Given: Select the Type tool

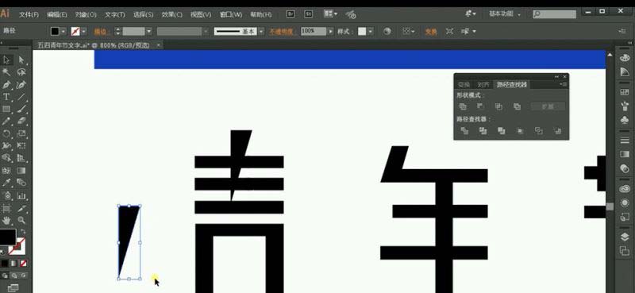Looking at the screenshot, I should 6,96.
